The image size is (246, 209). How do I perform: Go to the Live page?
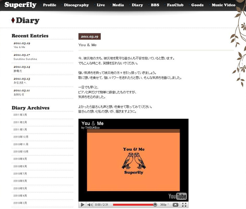point(101,5)
